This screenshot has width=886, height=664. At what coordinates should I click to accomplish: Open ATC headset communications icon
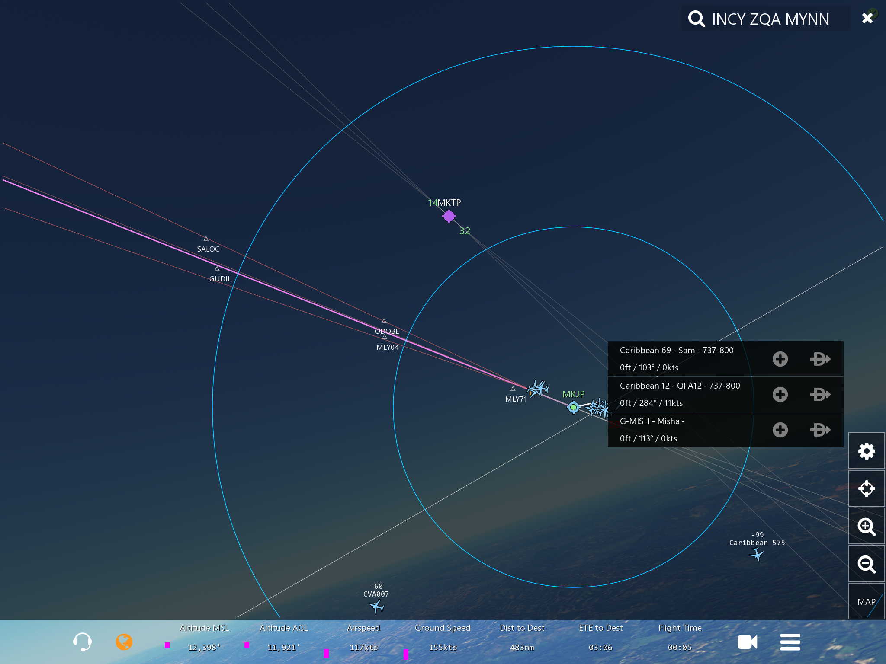pos(82,642)
